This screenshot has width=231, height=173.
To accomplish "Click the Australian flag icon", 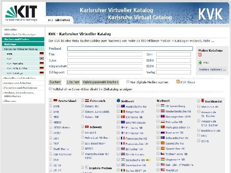I will [123, 106].
